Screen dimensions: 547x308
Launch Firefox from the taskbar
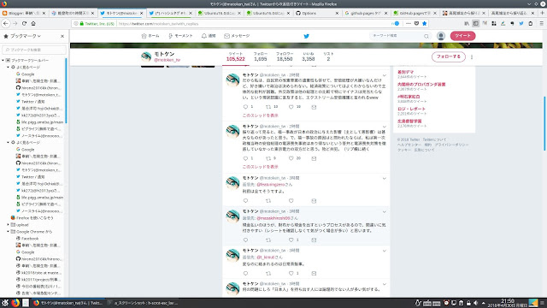(15, 303)
